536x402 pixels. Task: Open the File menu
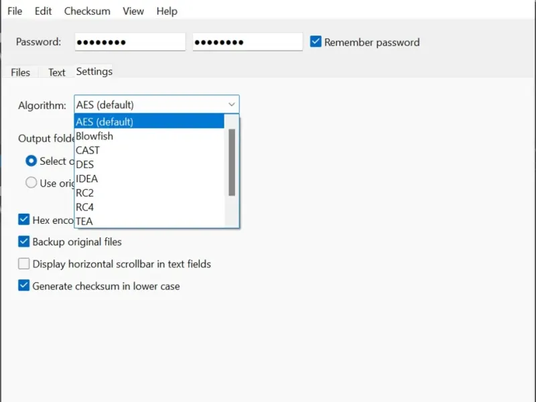15,11
